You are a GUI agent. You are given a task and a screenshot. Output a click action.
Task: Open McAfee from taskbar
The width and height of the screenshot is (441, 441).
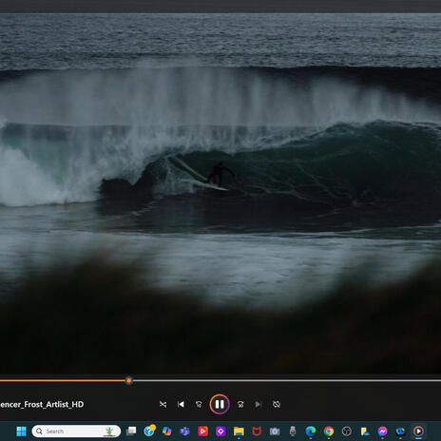click(x=257, y=431)
